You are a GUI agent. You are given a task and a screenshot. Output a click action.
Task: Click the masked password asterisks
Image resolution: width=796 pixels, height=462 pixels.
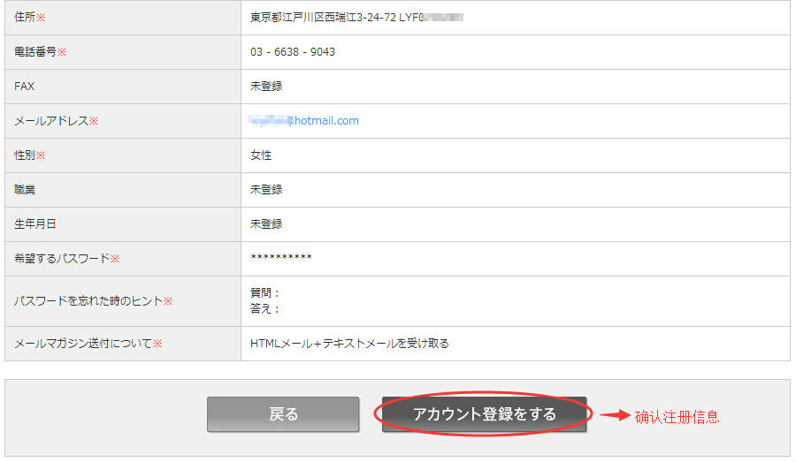tap(281, 259)
